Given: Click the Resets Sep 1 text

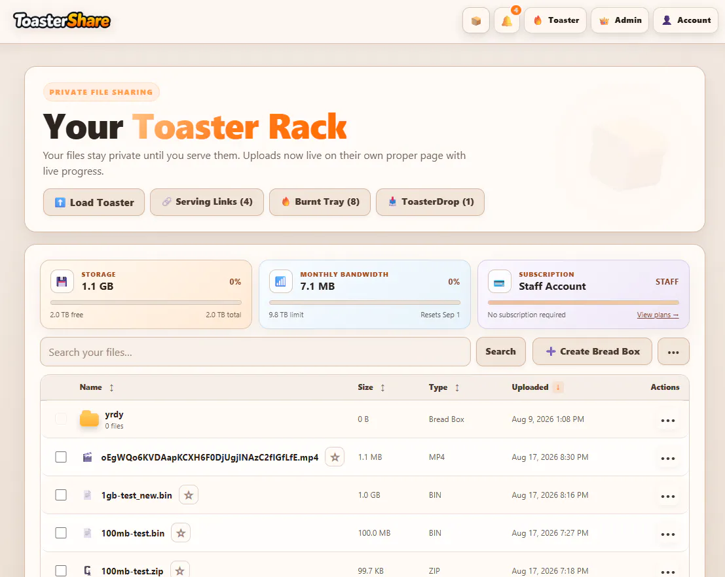Looking at the screenshot, I should 440,315.
